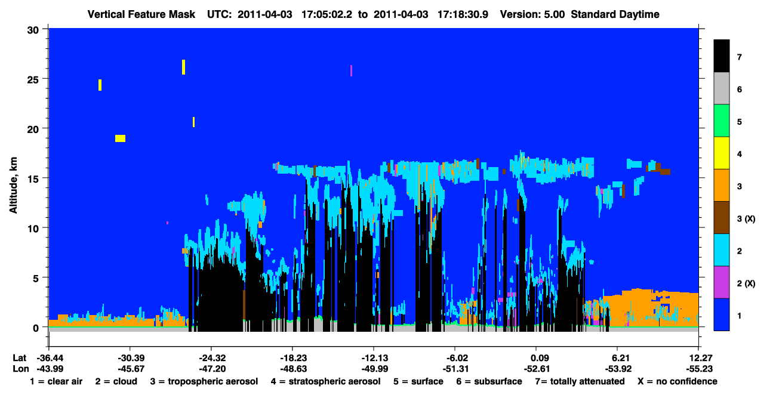This screenshot has height=398, width=776.
Task: Click legend text 'X = no confidence'
Action: coord(678,381)
